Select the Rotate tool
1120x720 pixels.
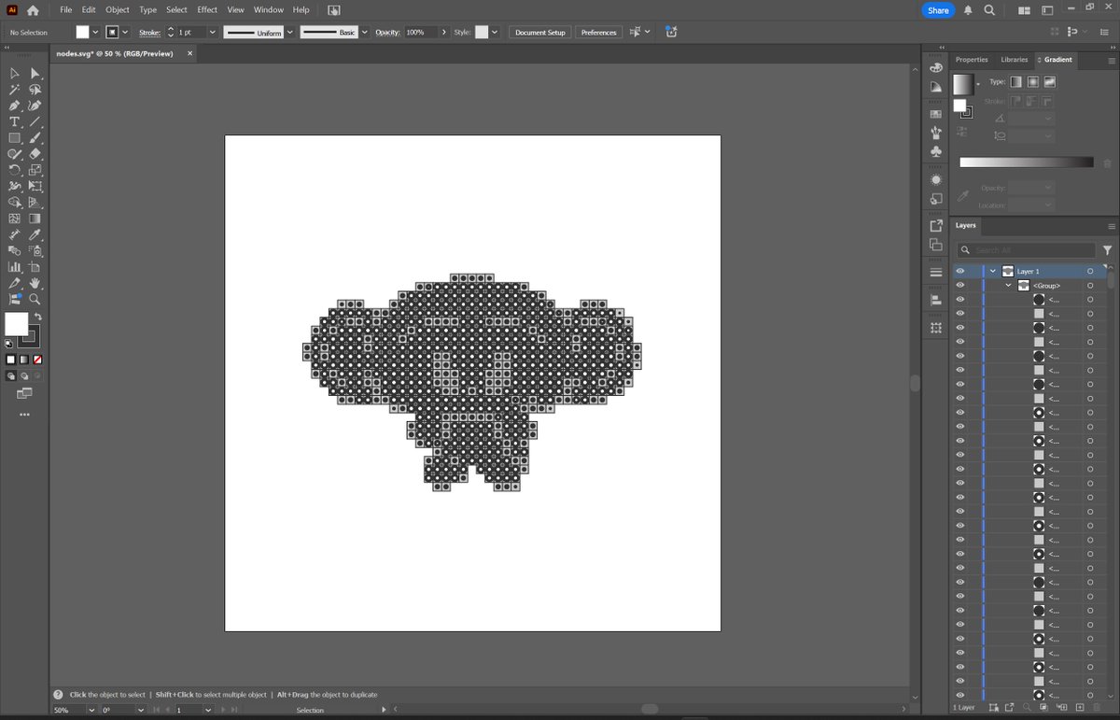click(15, 170)
